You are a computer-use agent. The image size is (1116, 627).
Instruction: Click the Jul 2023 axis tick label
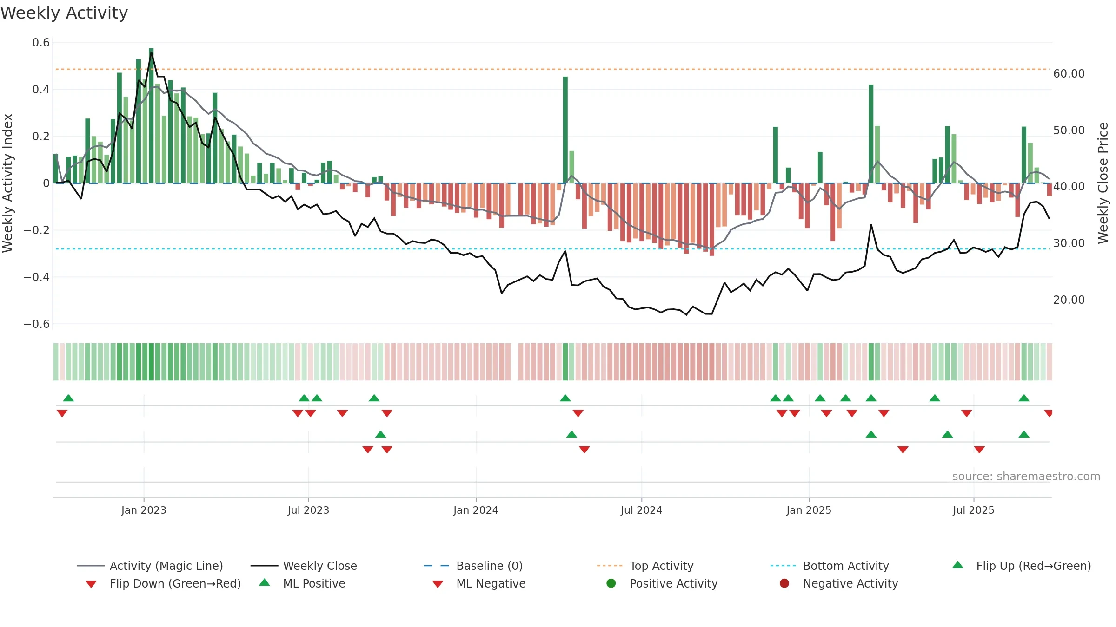click(x=308, y=510)
